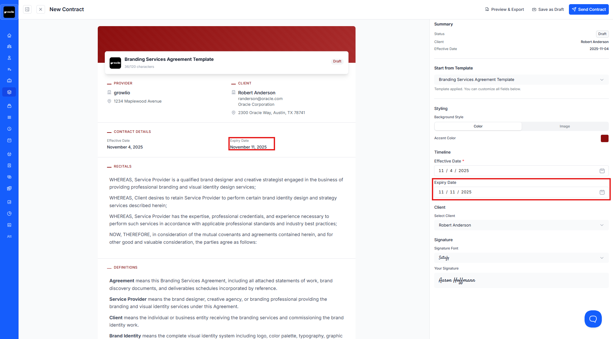The image size is (613, 339).
Task: Click the Oracle Corporation company text
Action: point(256,105)
